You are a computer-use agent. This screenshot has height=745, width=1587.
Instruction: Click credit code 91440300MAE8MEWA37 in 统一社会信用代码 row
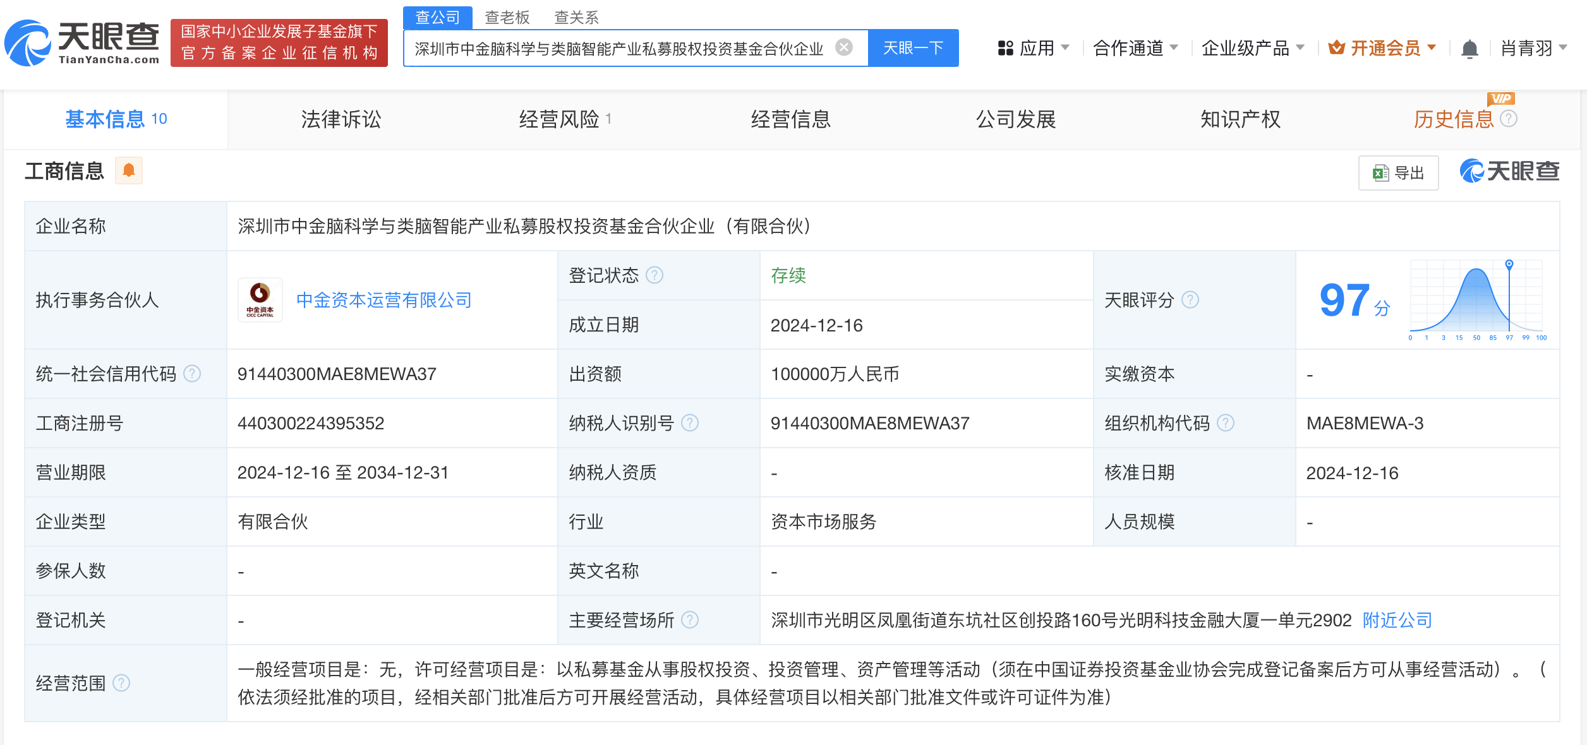tap(337, 374)
